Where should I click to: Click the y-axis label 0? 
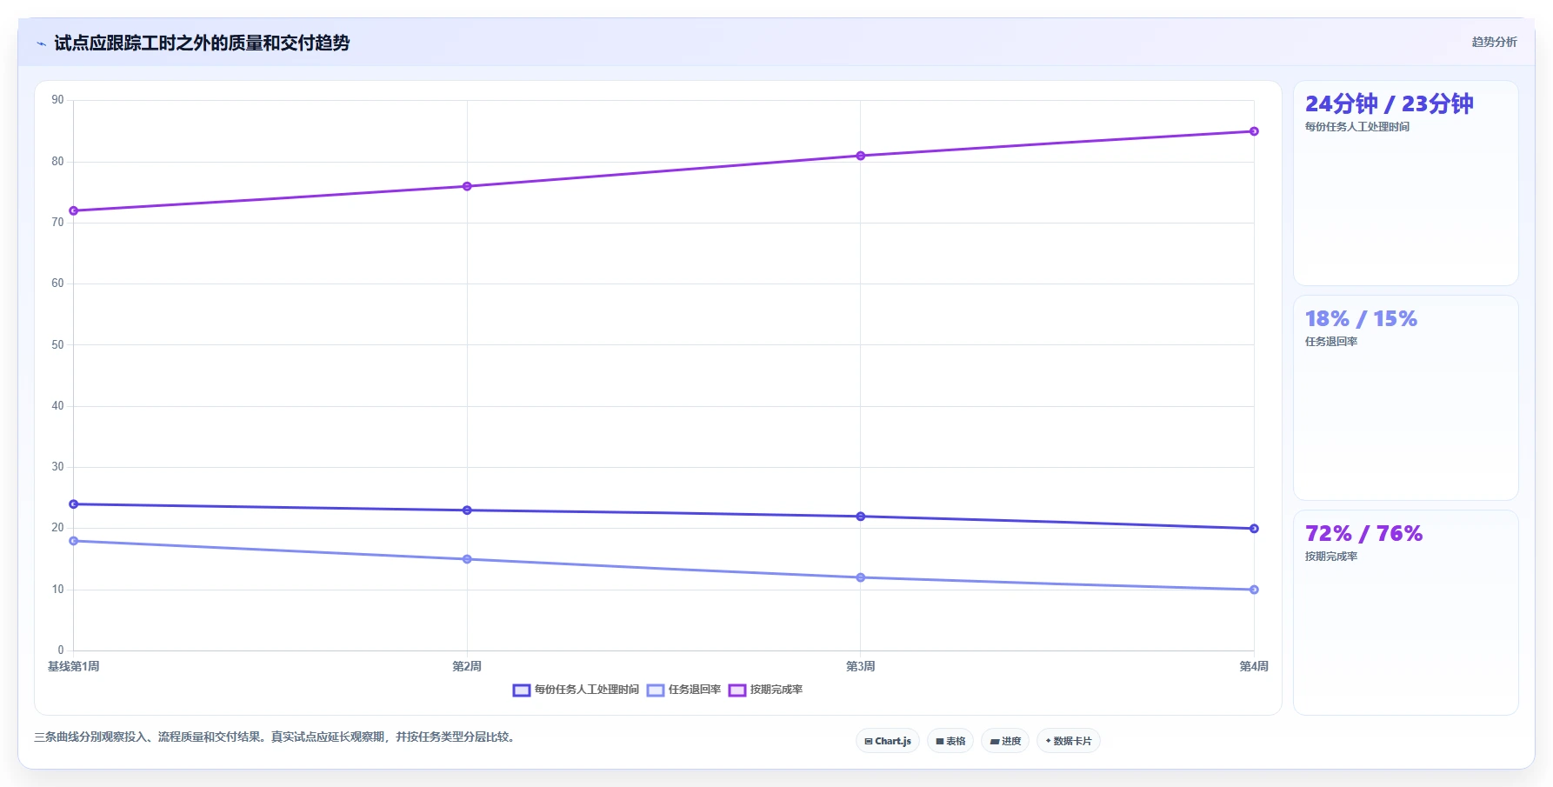pyautogui.click(x=61, y=650)
